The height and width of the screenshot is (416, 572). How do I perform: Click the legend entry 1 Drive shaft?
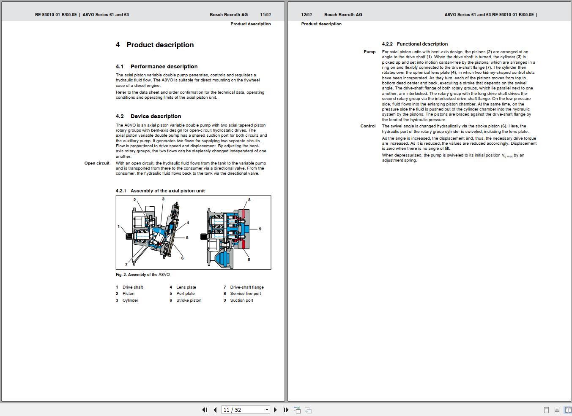pyautogui.click(x=129, y=287)
